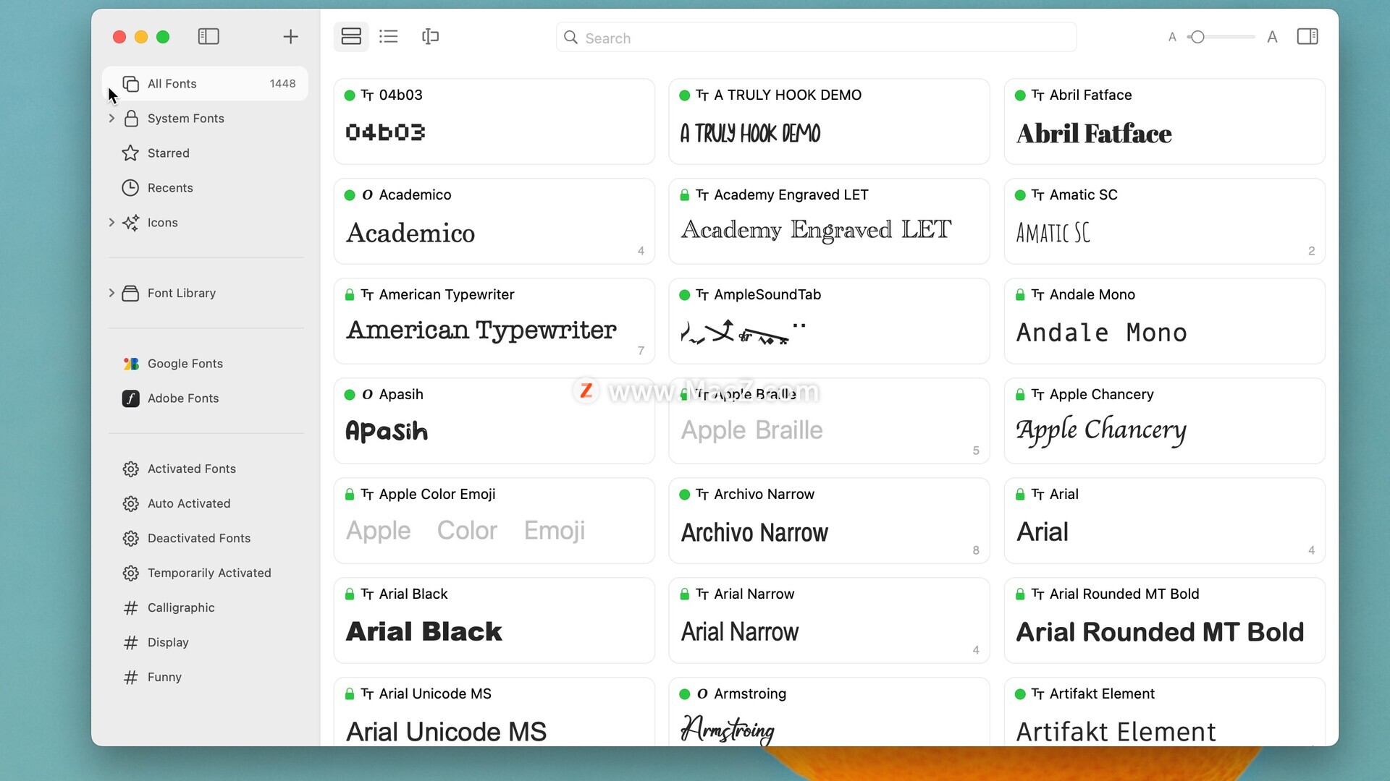Screen dimensions: 1390x781
Task: Select the Arial Unicode MS card
Action: [494, 712]
